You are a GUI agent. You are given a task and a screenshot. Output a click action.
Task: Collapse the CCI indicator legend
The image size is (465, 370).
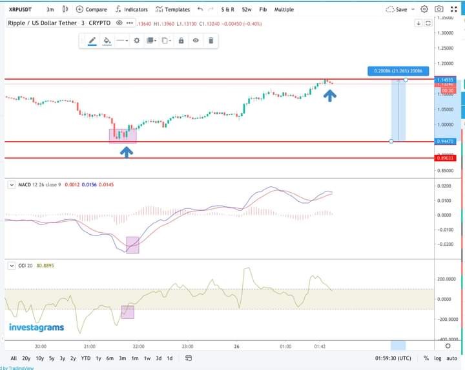[x=11, y=265]
